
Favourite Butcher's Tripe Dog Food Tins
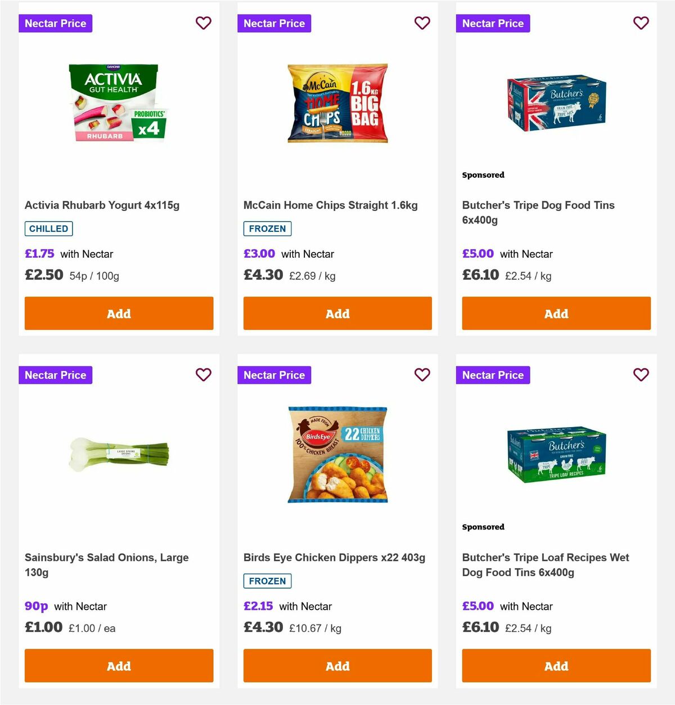click(641, 23)
